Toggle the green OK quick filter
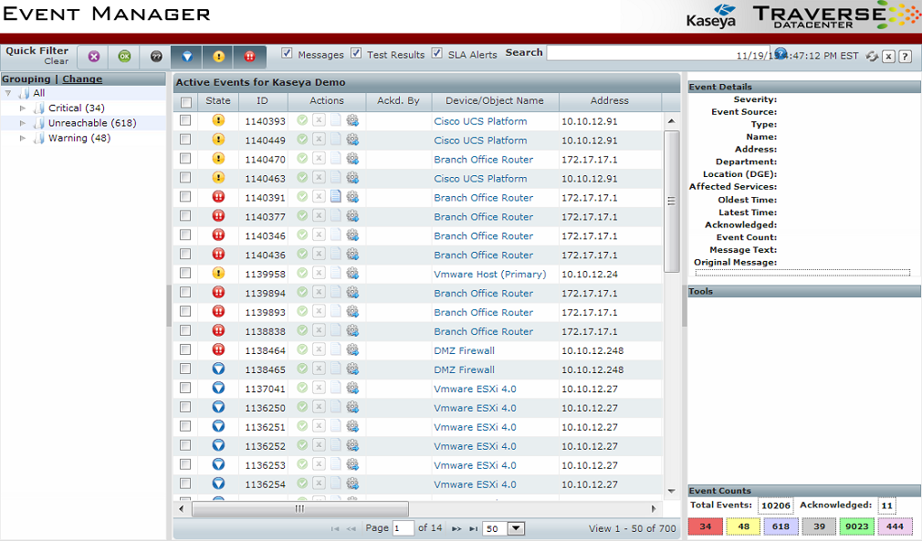Viewport: 922px width, 541px height. click(124, 57)
